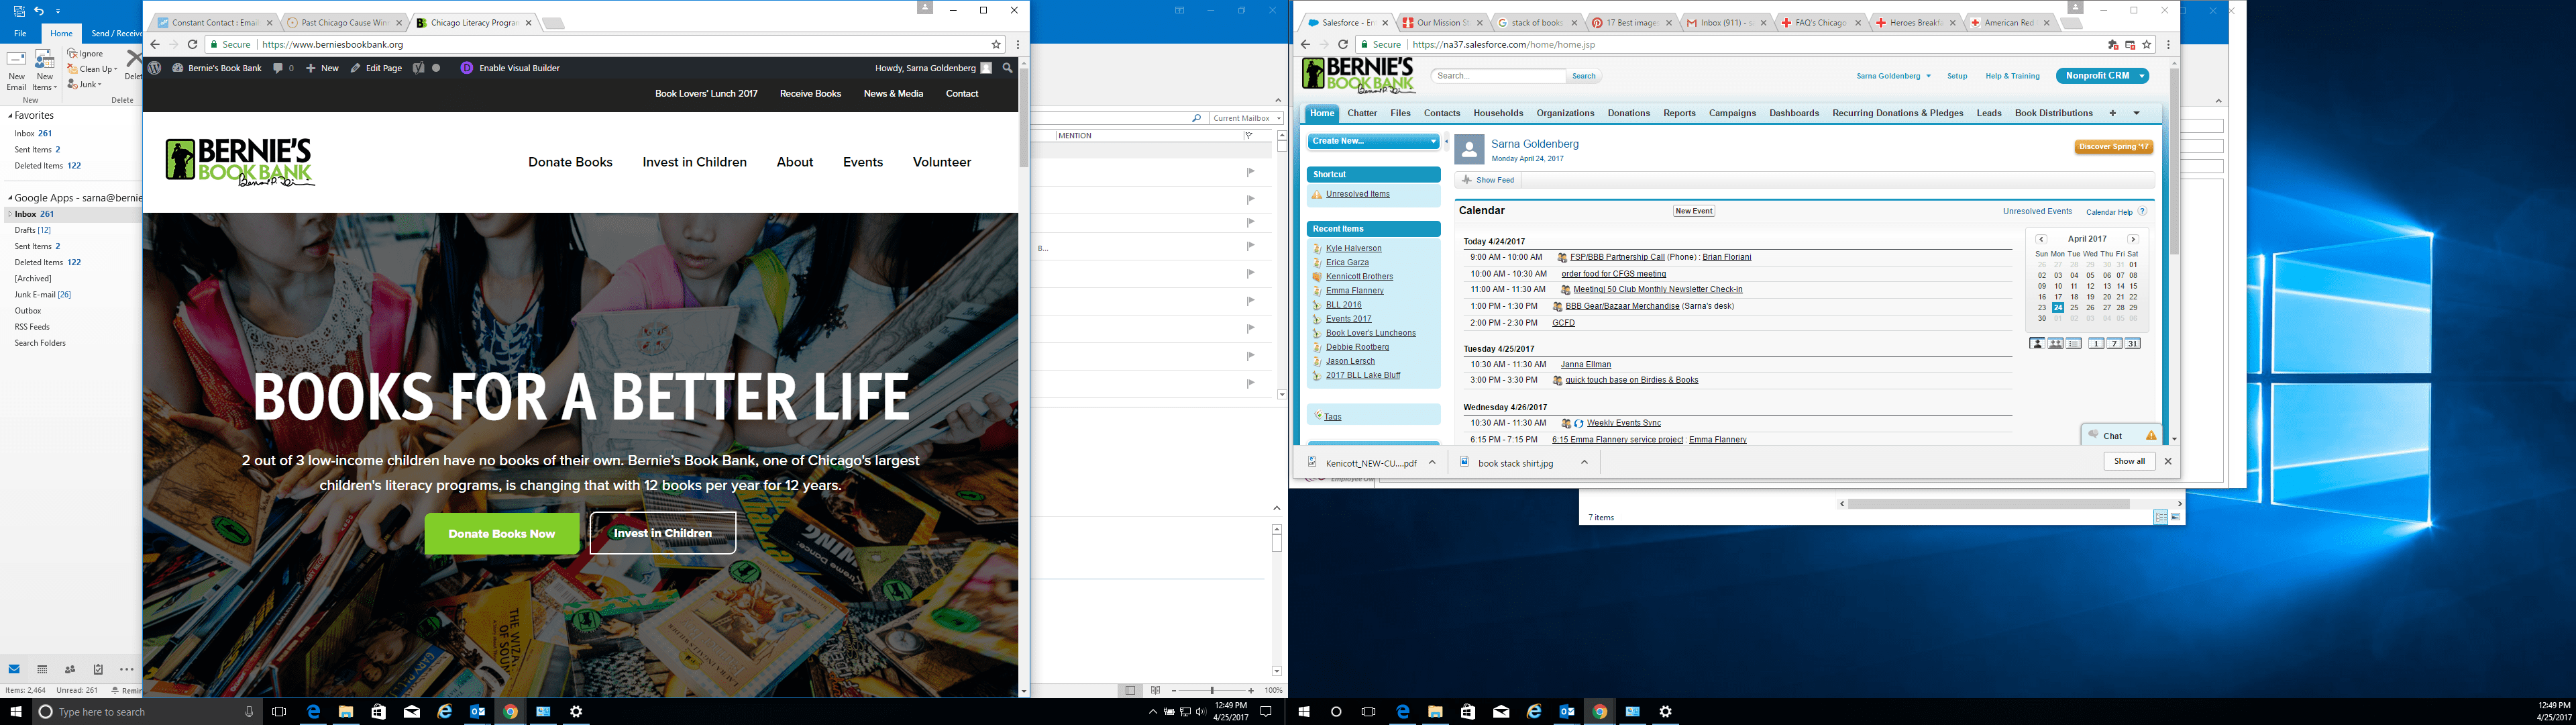Open the Current Mailbox dropdown in Outlook

click(1246, 118)
